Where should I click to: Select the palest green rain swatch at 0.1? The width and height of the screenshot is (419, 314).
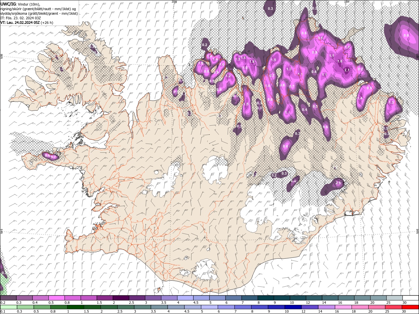point(9,307)
